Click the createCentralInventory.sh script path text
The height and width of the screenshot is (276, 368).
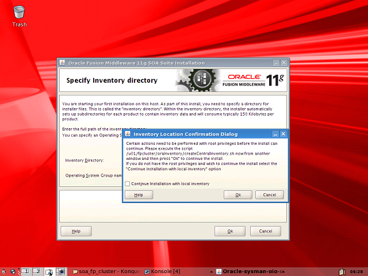point(180,154)
